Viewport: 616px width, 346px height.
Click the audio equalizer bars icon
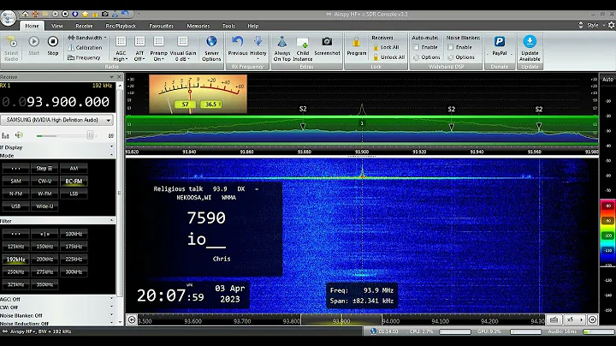click(5, 135)
